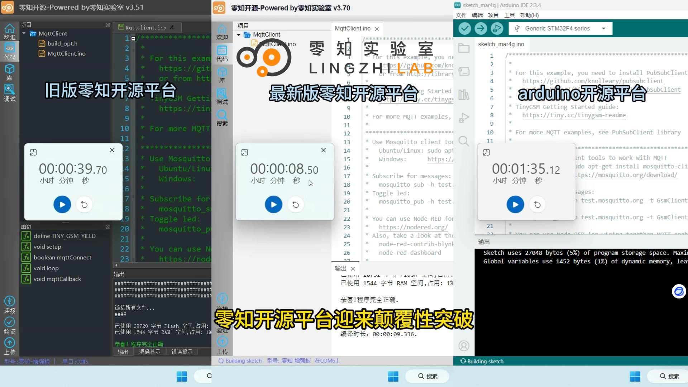Screen dimensions: 688x387
Task: Click Arduino IDE Upload arrow button
Action: click(x=481, y=28)
